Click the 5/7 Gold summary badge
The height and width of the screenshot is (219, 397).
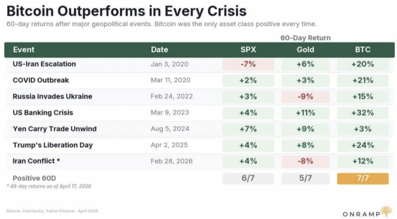(305, 178)
